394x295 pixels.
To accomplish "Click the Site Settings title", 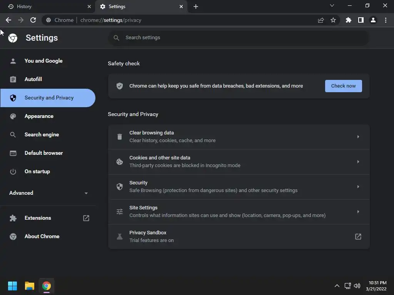I will (x=143, y=208).
